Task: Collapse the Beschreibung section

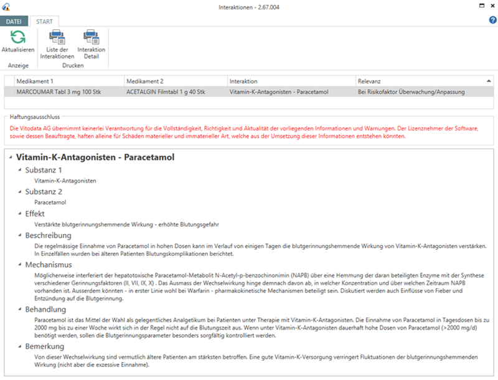Action: tap(20, 235)
